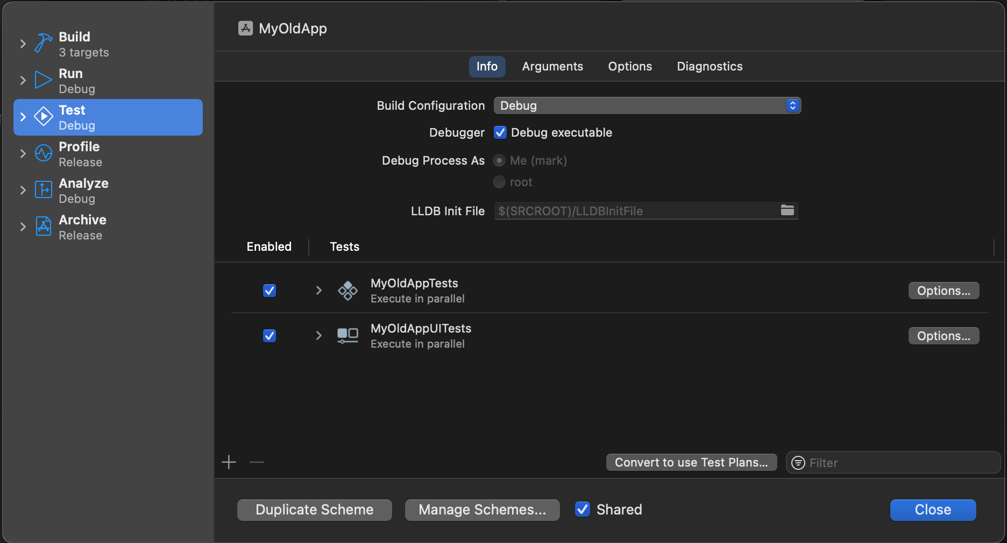Expand the Test scheme in the sidebar
Viewport: 1007px width, 543px height.
pyautogui.click(x=22, y=116)
